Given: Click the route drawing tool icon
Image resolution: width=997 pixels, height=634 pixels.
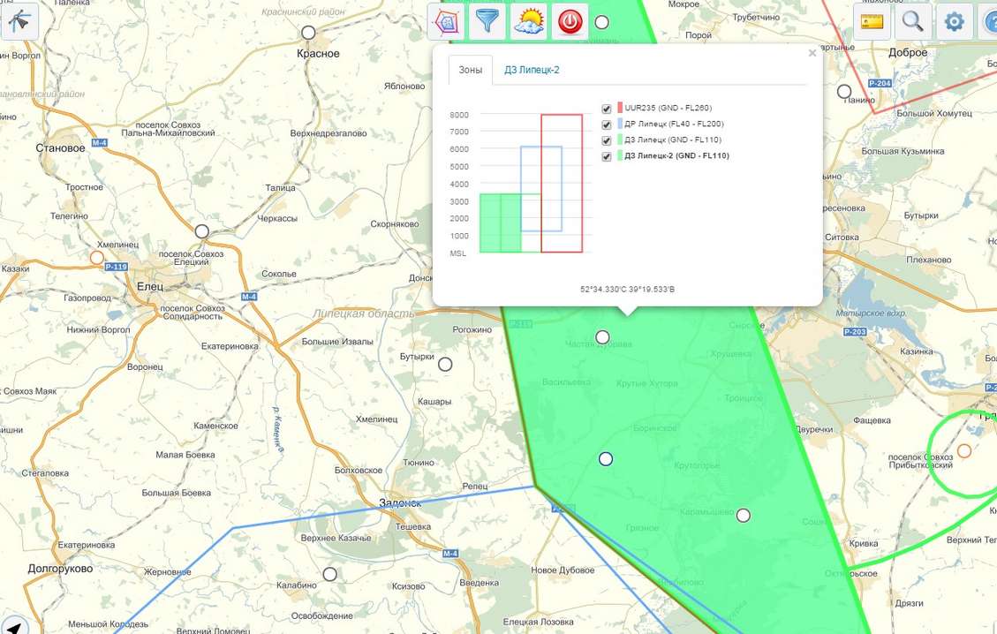Looking at the screenshot, I should 19,21.
